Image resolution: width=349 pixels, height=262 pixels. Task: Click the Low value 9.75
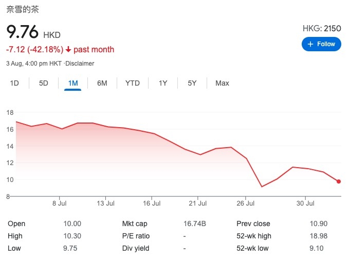point(70,248)
